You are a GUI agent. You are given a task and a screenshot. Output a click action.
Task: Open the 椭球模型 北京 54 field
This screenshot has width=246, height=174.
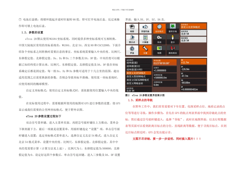pyautogui.click(x=193, y=40)
